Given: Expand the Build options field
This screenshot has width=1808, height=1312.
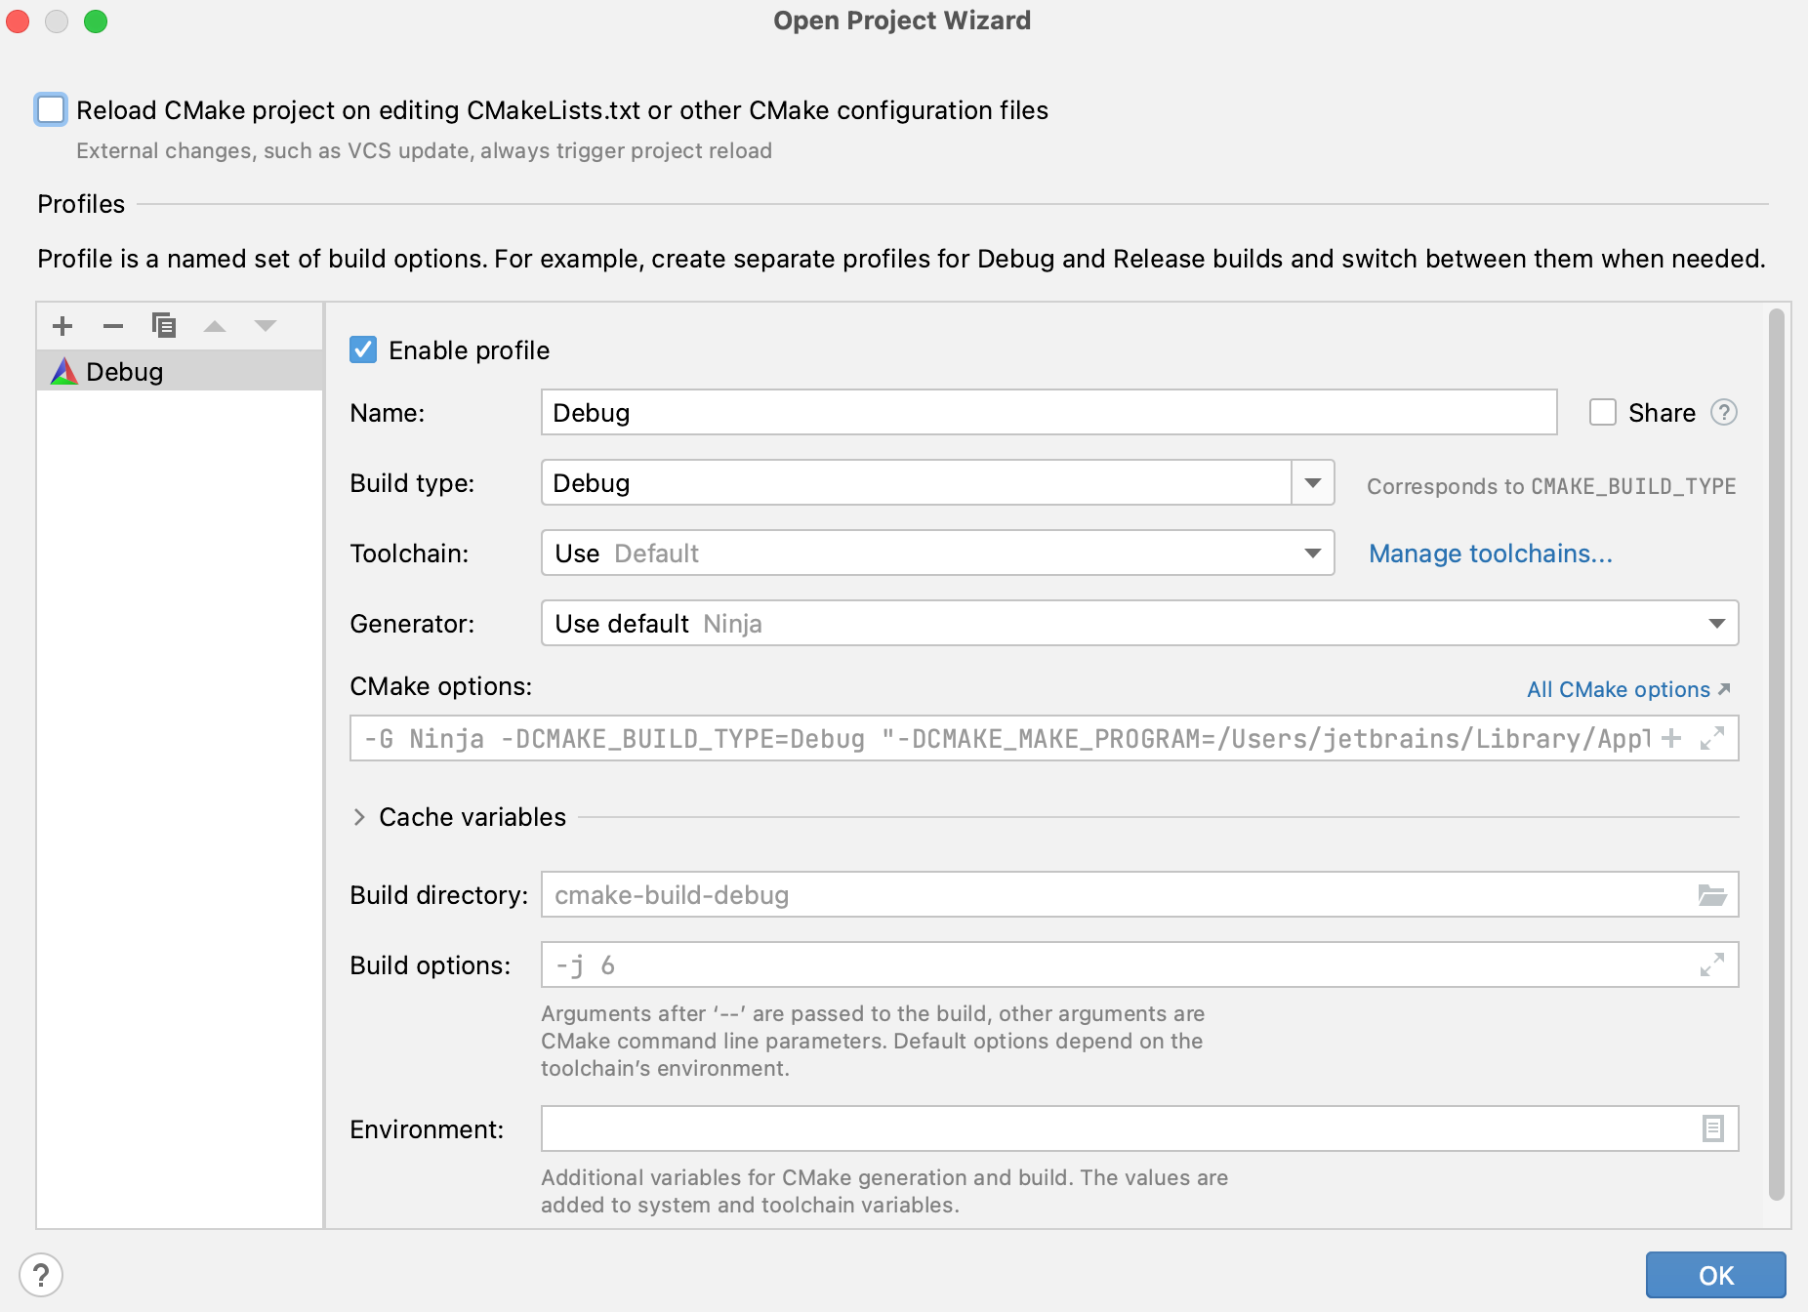Looking at the screenshot, I should point(1712,965).
